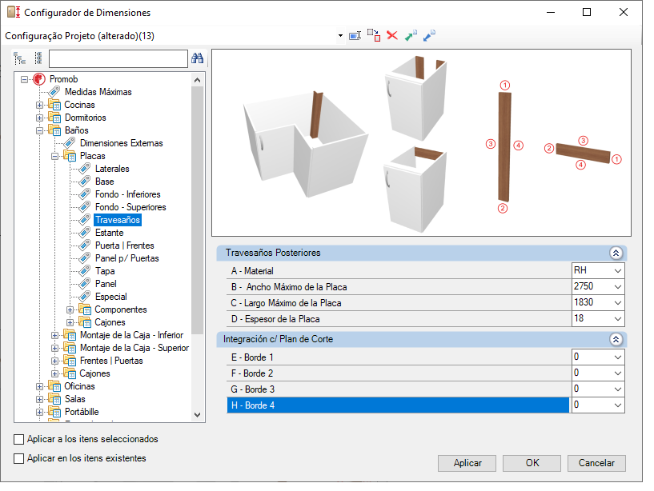Image resolution: width=654 pixels, height=491 pixels.
Task: Click the Portábille folder icon
Action: pos(54,412)
